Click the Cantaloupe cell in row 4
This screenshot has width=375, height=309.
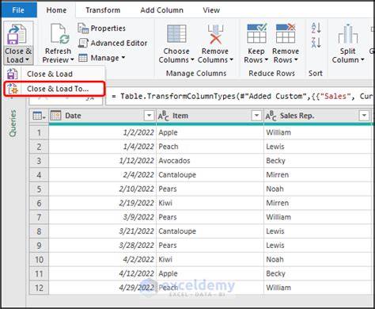coord(210,174)
